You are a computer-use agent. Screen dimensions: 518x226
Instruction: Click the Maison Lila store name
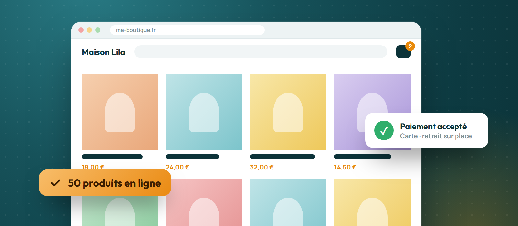(x=103, y=52)
